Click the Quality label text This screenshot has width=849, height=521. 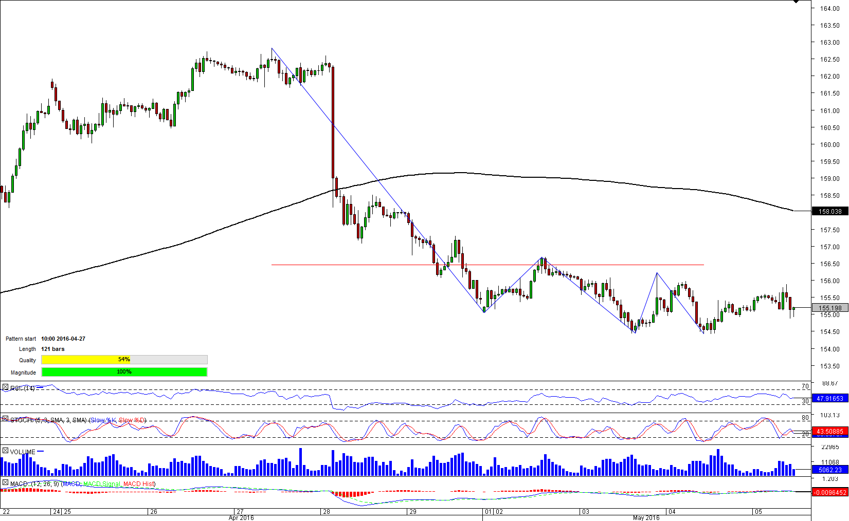coord(28,360)
